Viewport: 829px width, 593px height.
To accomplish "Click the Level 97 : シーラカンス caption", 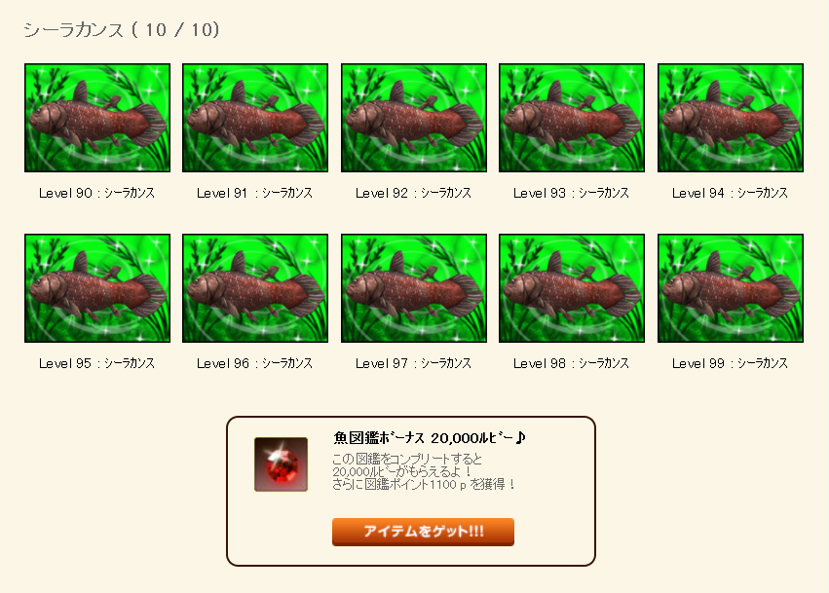I will (x=413, y=363).
